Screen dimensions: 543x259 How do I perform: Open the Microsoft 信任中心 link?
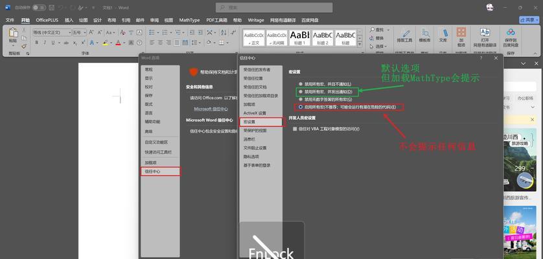[x=211, y=109]
